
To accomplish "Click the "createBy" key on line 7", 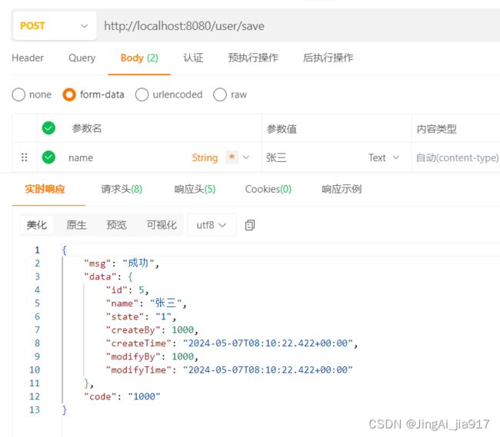I will pos(133,330).
